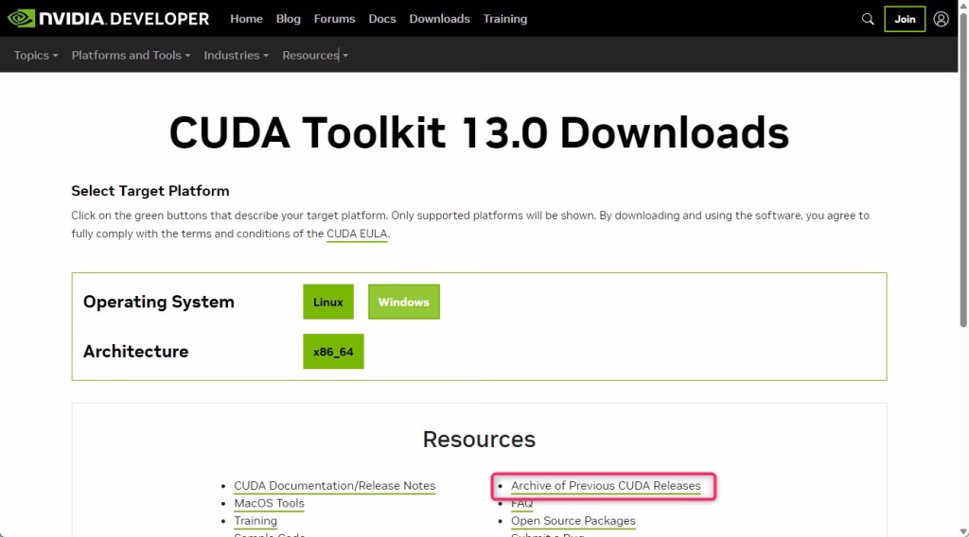Select Windows as operating system
Image resolution: width=969 pixels, height=537 pixels.
403,302
